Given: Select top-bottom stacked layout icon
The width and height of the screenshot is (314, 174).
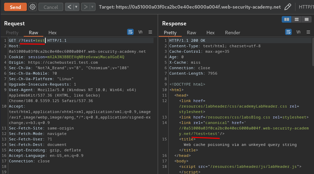Looking at the screenshot, I should (296, 20).
